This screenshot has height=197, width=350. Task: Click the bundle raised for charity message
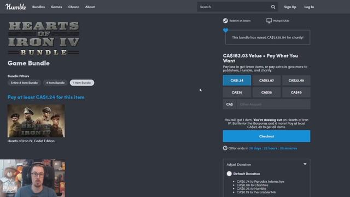point(267,38)
